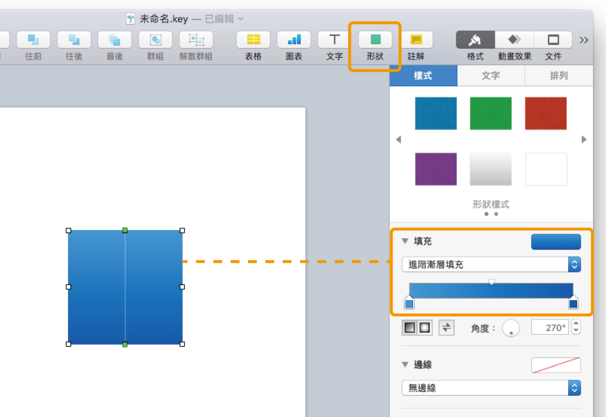Apply the gray gradient shape style
This screenshot has width=606, height=417.
[x=491, y=169]
